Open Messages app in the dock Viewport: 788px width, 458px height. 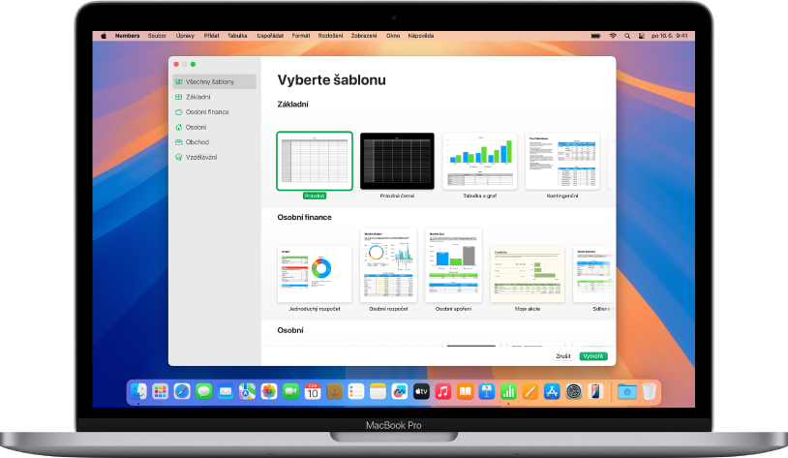(x=203, y=391)
